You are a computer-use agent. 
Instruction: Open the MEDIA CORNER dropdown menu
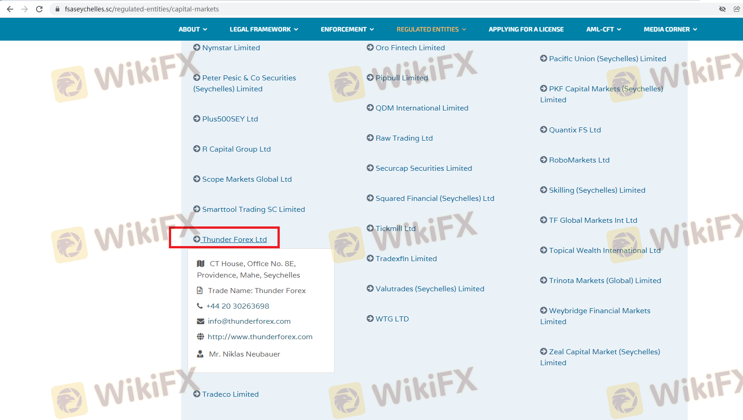(x=670, y=29)
